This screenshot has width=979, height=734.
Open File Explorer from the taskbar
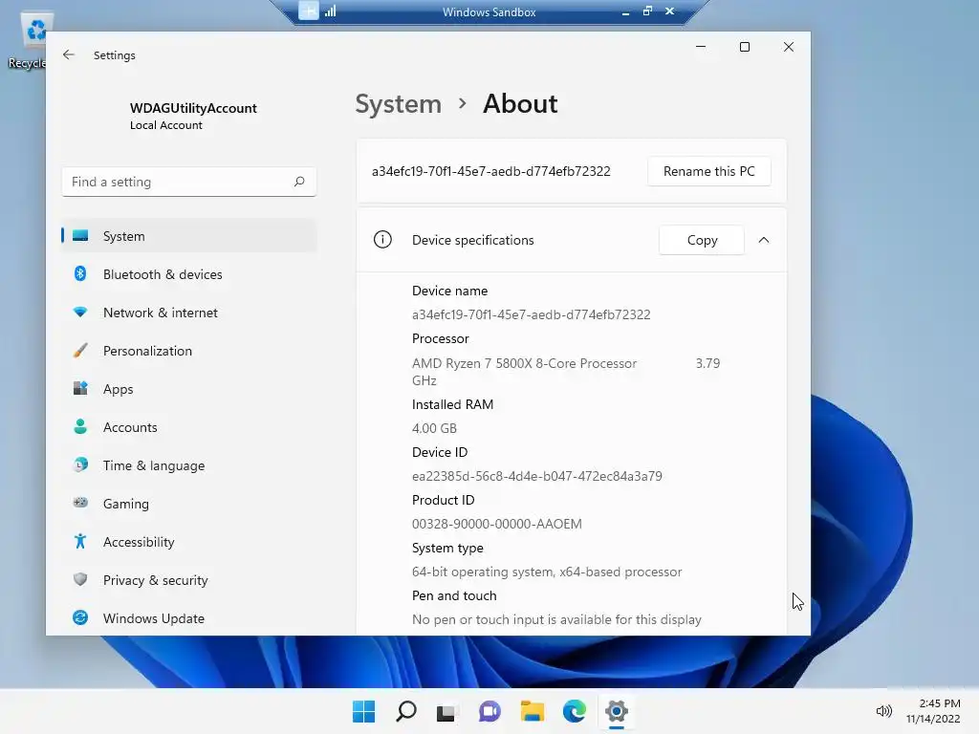(532, 711)
